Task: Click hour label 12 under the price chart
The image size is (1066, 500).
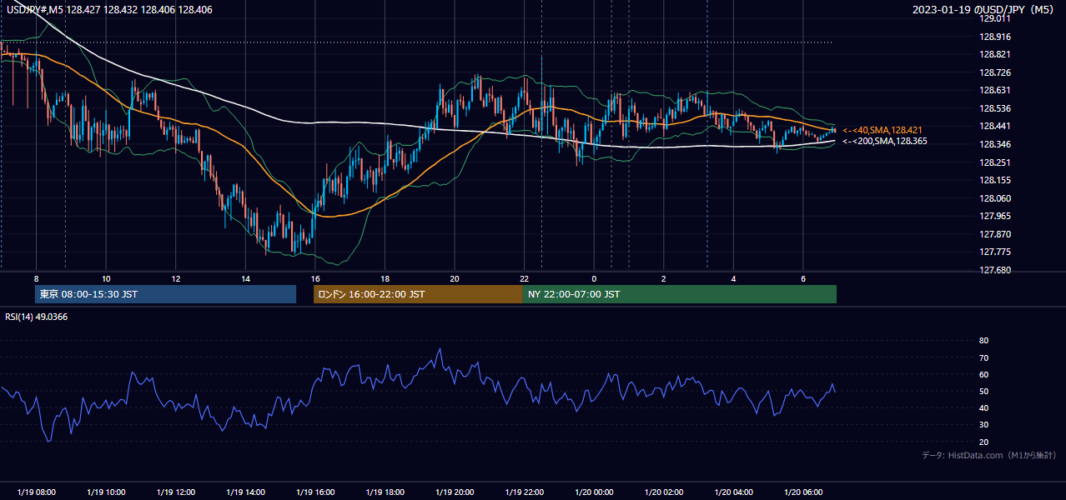Action: [x=175, y=278]
